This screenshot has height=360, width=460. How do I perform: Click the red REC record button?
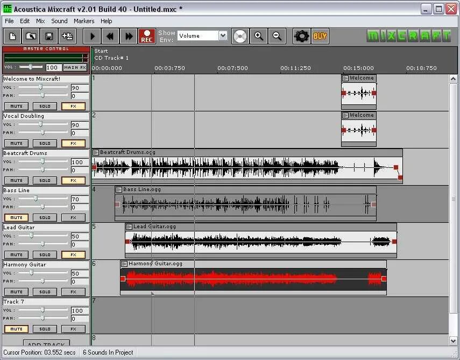click(147, 36)
